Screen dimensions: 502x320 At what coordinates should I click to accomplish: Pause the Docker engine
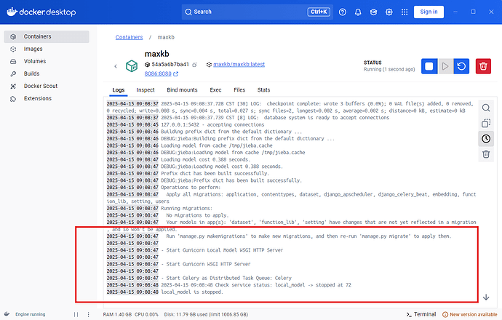click(76, 315)
